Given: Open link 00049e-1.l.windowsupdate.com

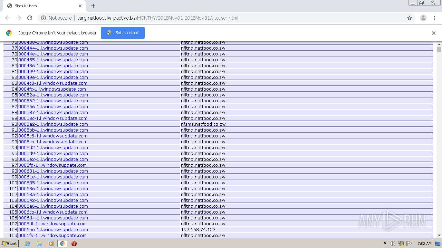Looking at the screenshot, I should 53,77.
